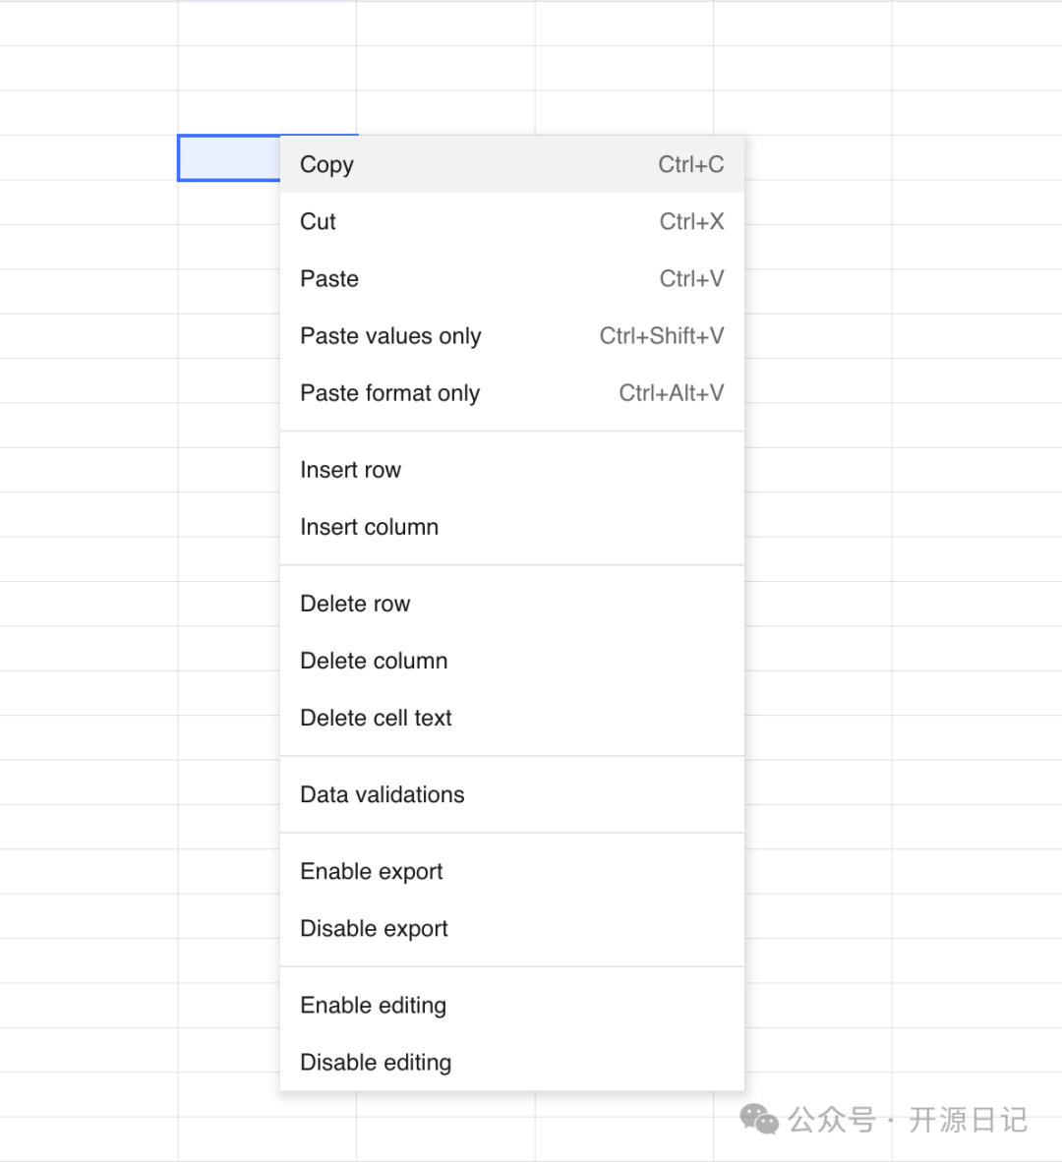
Task: Select Disable export
Action: pos(374,928)
